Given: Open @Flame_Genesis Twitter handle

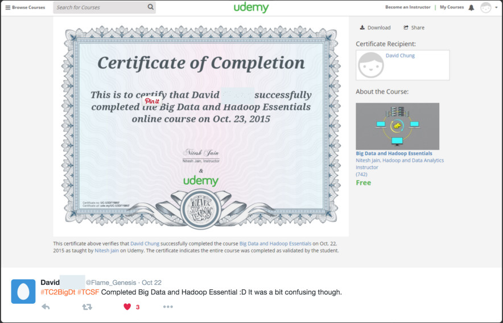Looking at the screenshot, I should tap(111, 283).
